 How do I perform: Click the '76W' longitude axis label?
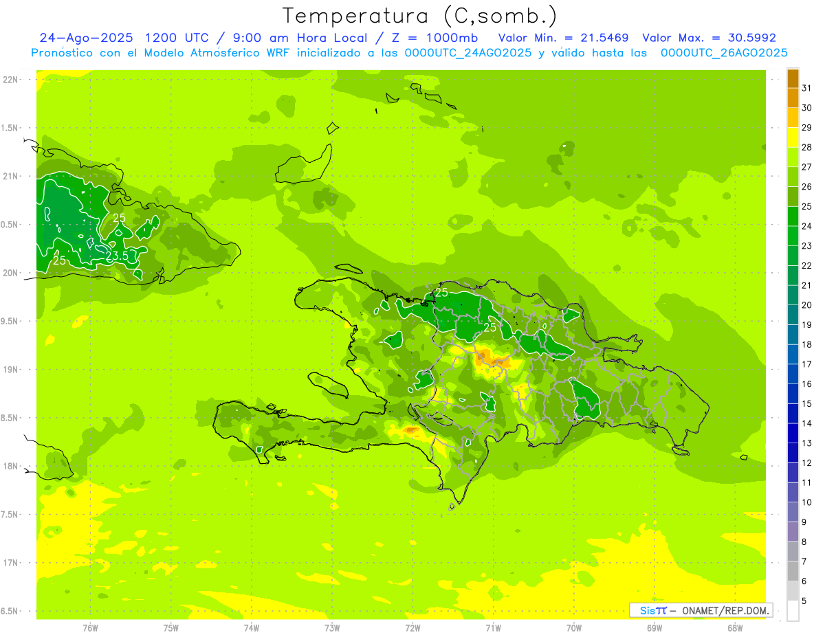pyautogui.click(x=90, y=628)
